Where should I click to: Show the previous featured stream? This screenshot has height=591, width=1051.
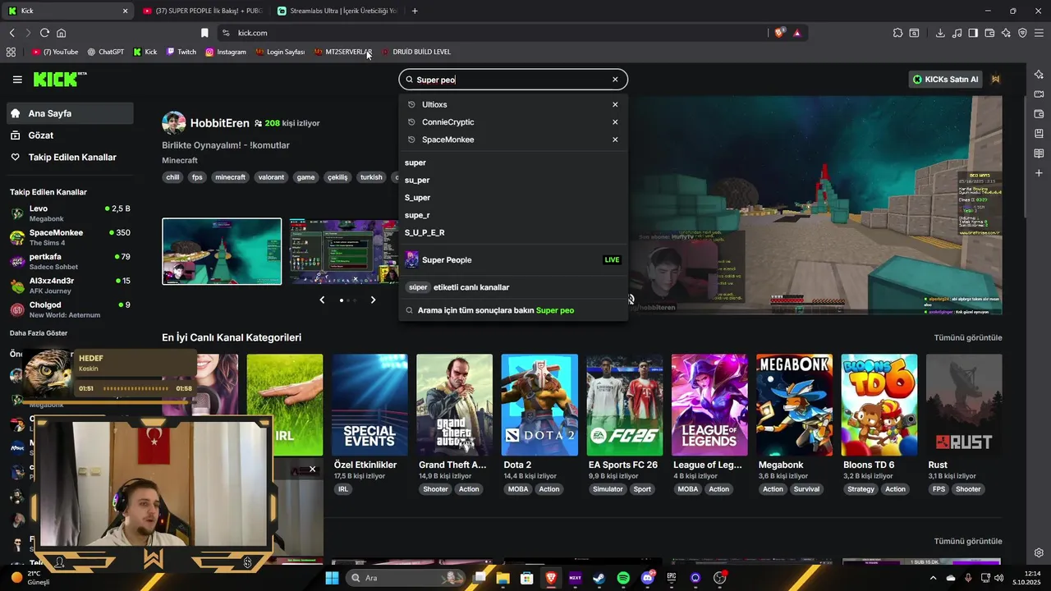[x=322, y=300]
